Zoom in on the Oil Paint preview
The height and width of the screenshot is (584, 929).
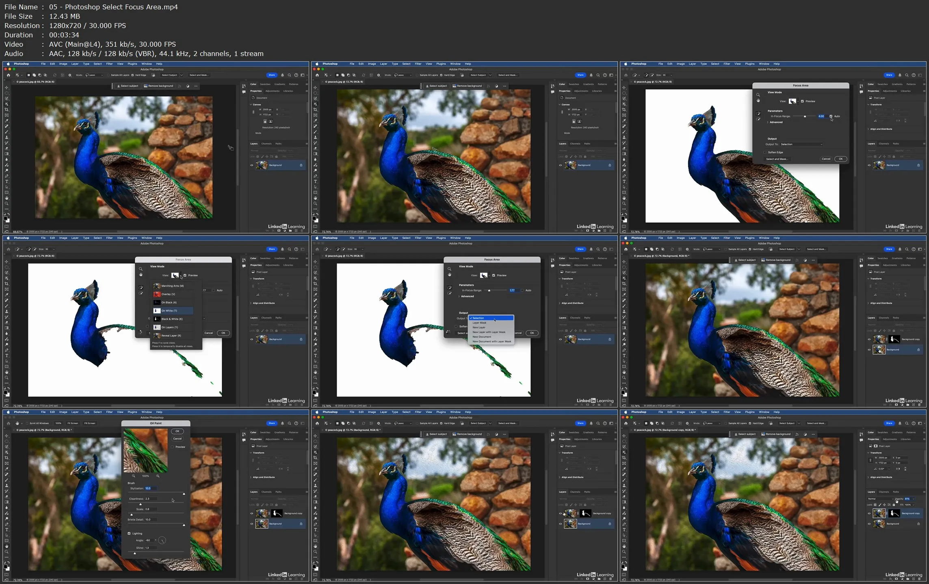158,476
